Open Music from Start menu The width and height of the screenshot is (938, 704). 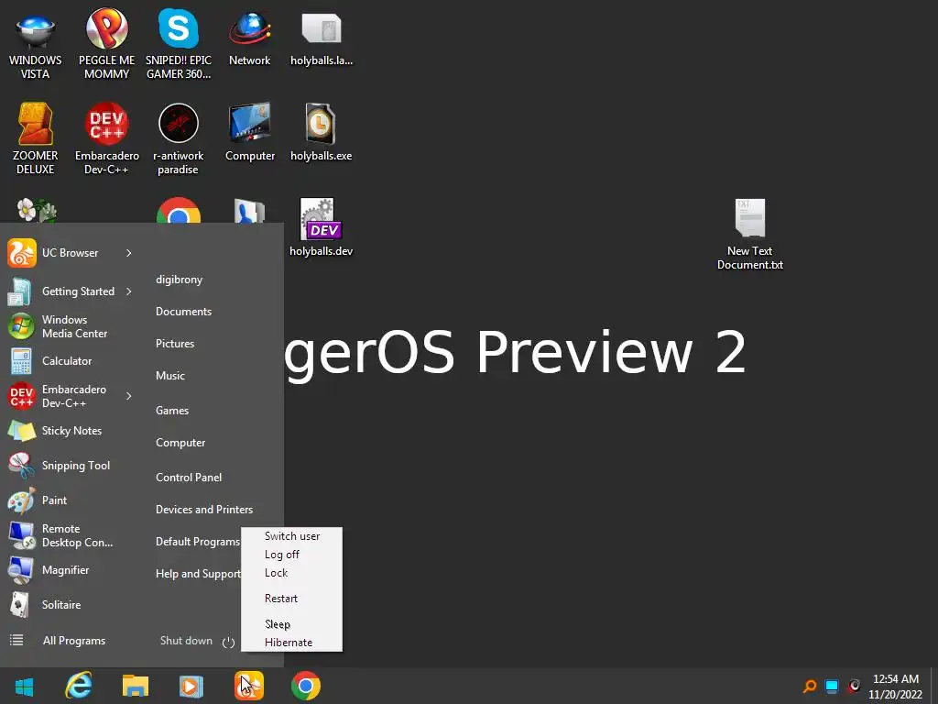pyautogui.click(x=170, y=375)
